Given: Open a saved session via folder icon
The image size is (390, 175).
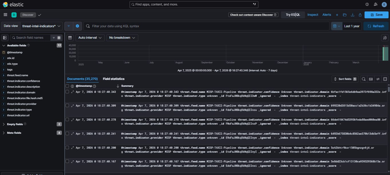Looking at the screenshot, I should point(345,15).
